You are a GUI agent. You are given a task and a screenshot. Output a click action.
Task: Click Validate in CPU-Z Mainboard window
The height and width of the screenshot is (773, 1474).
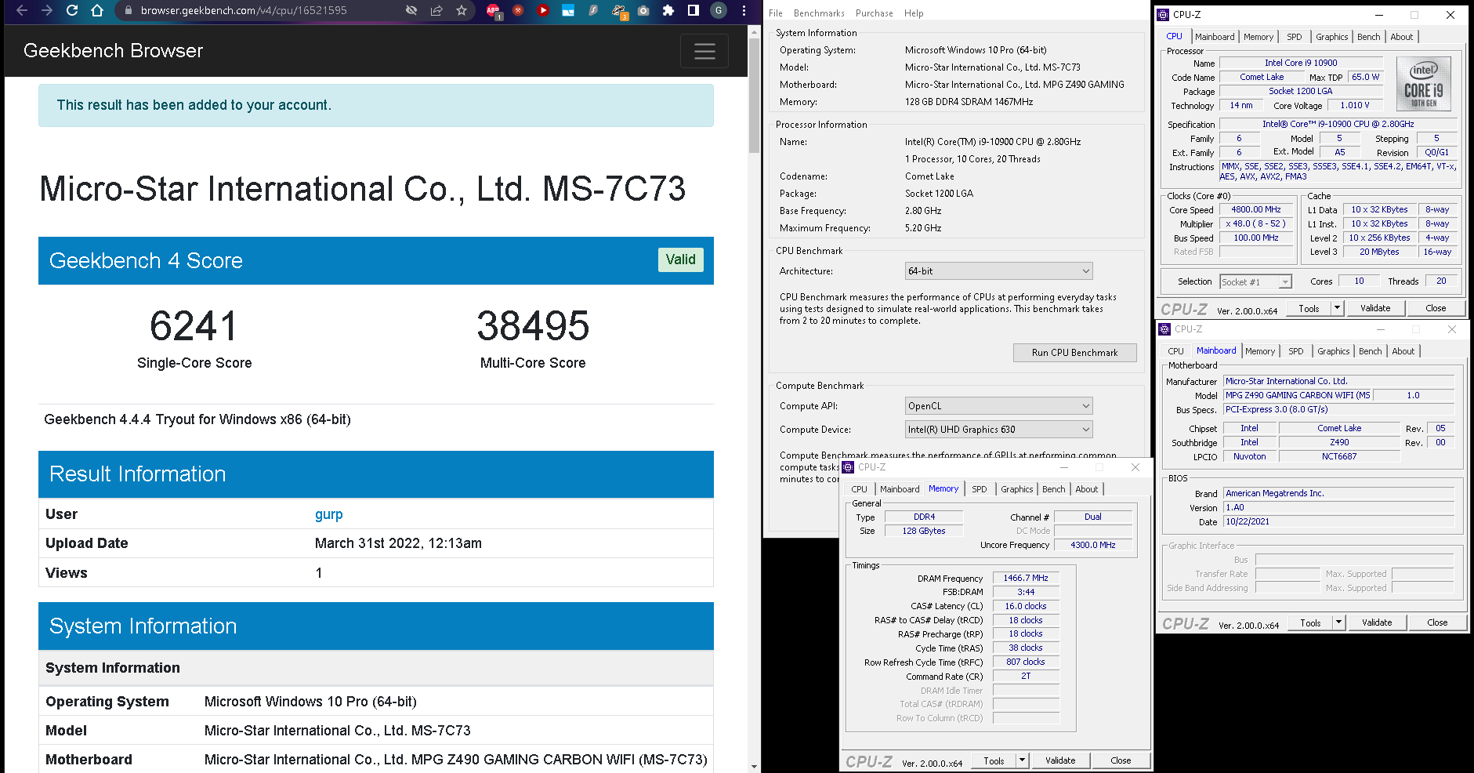point(1377,622)
